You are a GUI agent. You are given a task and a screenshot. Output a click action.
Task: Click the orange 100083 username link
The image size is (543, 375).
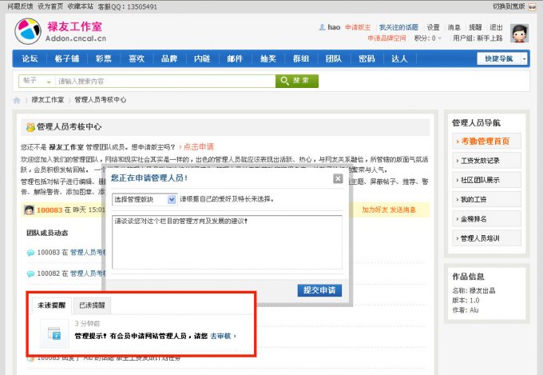click(50, 209)
